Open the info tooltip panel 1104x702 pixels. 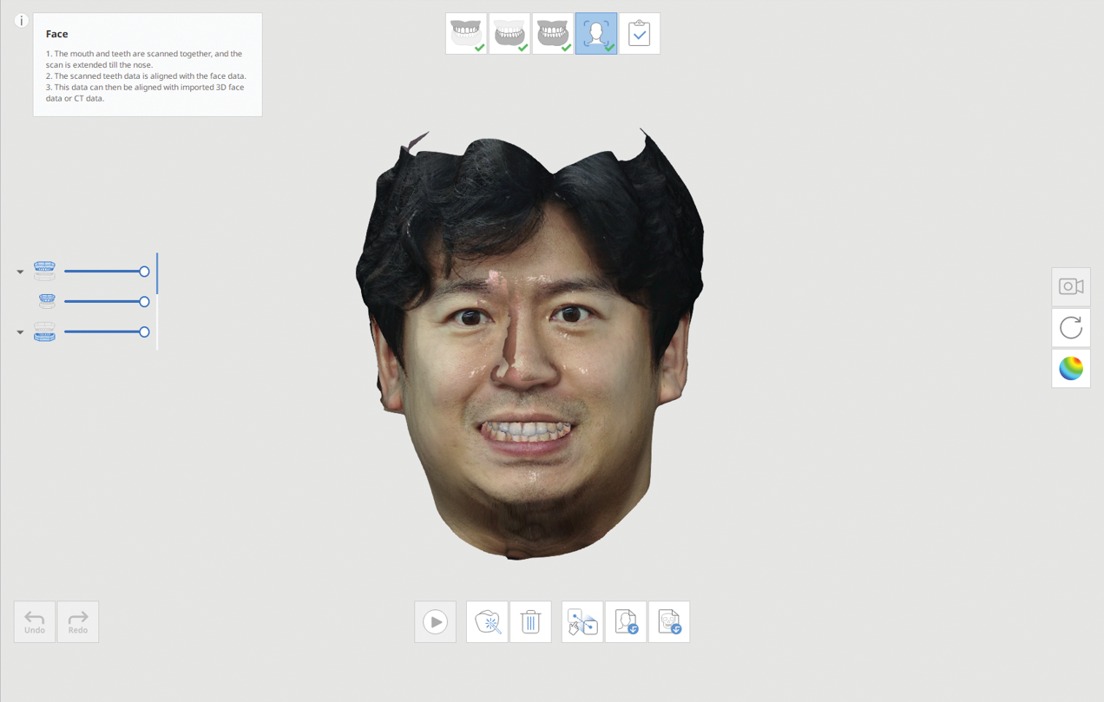[21, 20]
